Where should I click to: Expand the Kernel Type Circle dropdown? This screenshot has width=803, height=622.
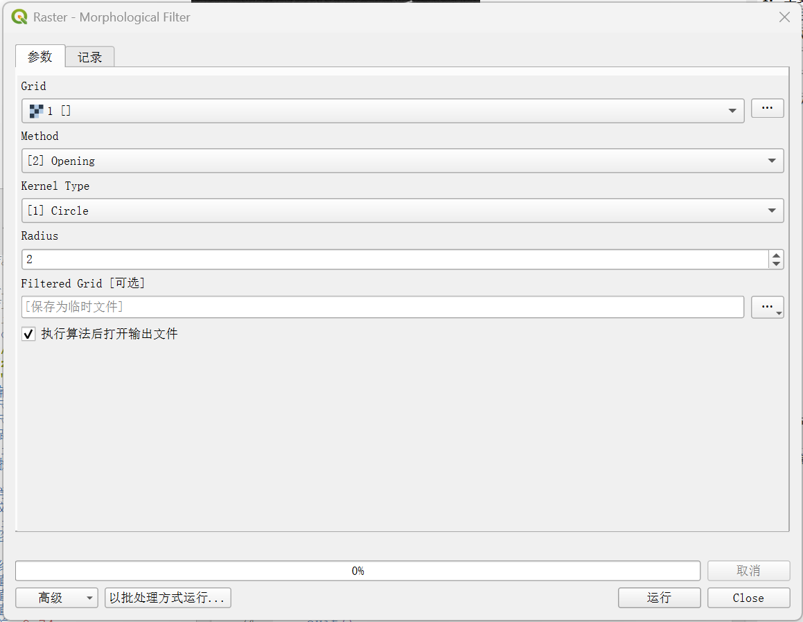point(402,211)
